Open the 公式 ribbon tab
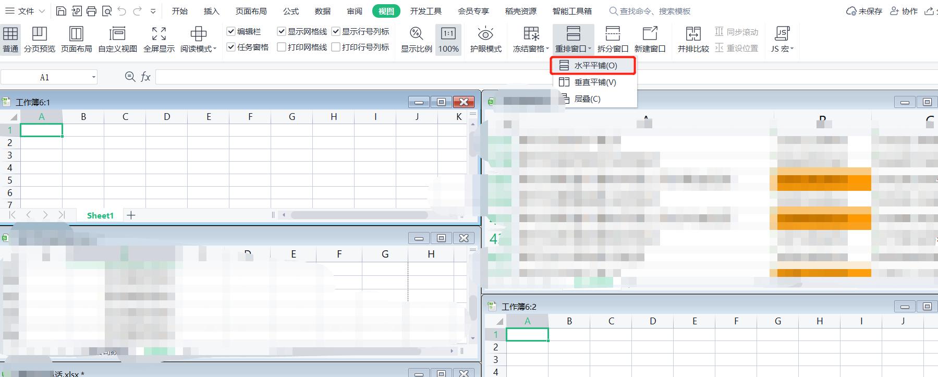Image resolution: width=938 pixels, height=377 pixels. click(x=291, y=11)
